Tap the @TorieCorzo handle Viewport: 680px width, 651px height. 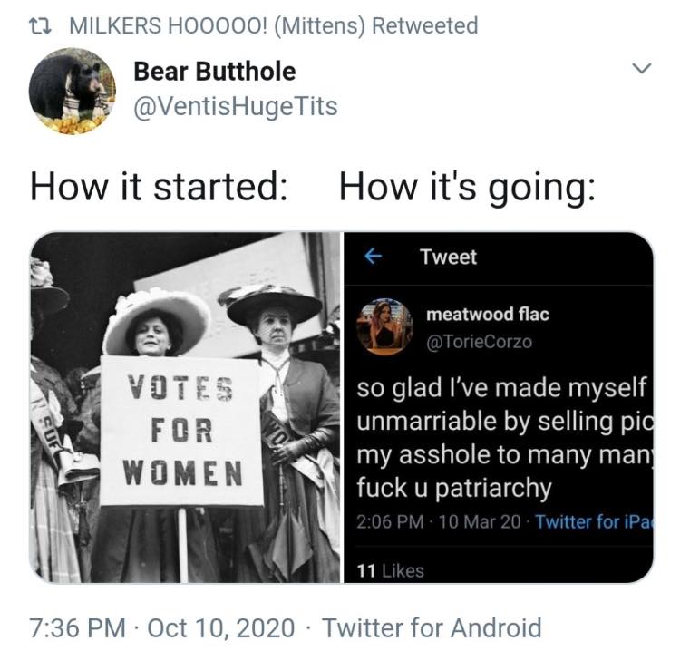pyautogui.click(x=479, y=342)
